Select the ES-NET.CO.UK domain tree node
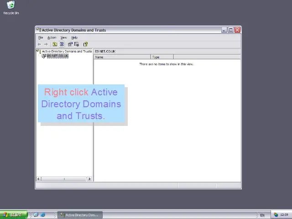The image size is (292, 219). pyautogui.click(x=58, y=56)
